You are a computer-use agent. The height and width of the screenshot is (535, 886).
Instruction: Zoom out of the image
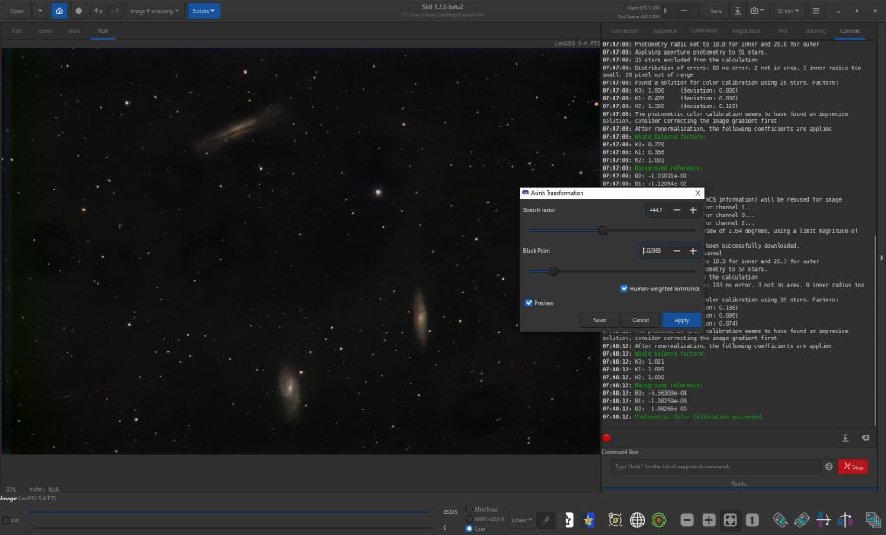pyautogui.click(x=687, y=519)
